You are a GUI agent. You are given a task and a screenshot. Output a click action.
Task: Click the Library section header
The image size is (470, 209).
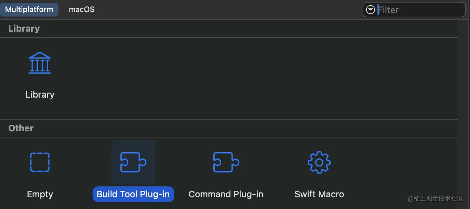(24, 29)
